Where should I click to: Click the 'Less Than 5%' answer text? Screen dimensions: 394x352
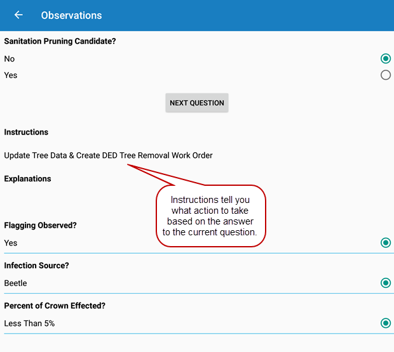pyautogui.click(x=29, y=323)
